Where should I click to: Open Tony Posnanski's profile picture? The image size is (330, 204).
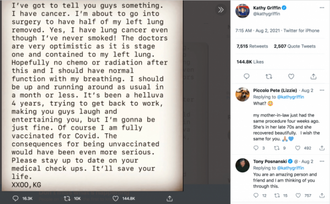[x=243, y=165]
